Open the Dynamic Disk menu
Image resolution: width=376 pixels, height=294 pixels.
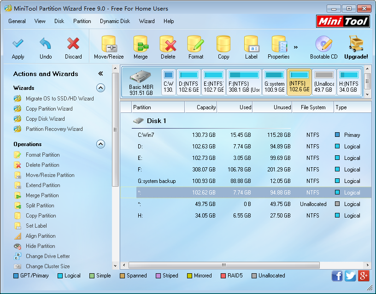click(x=115, y=21)
